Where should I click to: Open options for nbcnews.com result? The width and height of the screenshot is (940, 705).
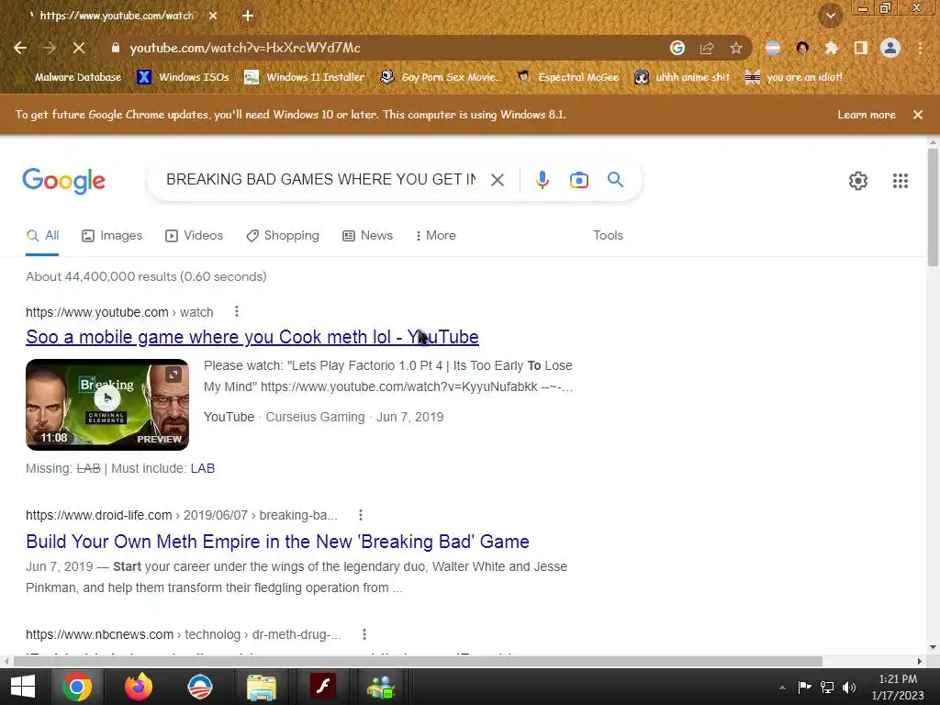[364, 634]
